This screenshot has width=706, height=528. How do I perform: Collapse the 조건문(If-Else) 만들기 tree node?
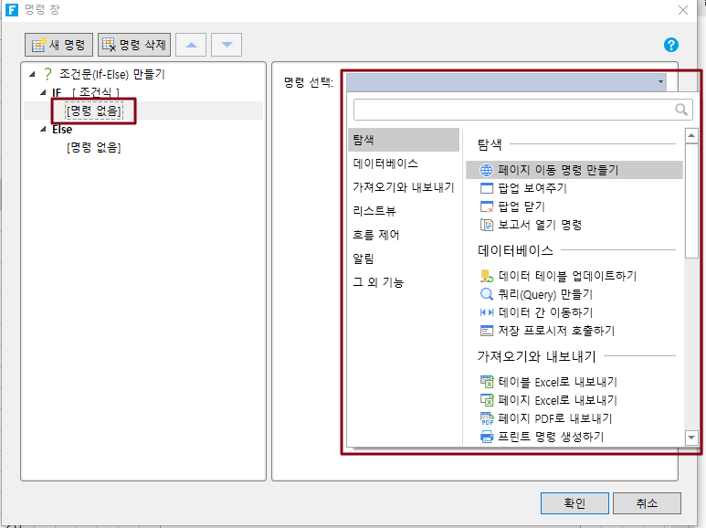click(34, 74)
